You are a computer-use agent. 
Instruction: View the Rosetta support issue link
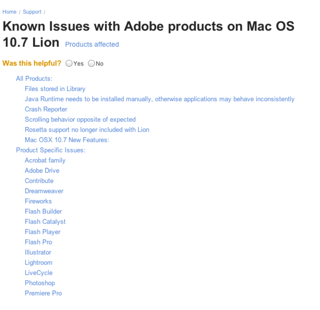pyautogui.click(x=87, y=130)
